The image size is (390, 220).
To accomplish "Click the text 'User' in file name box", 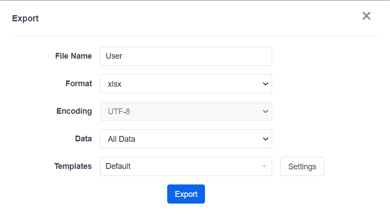I will pyautogui.click(x=114, y=56).
